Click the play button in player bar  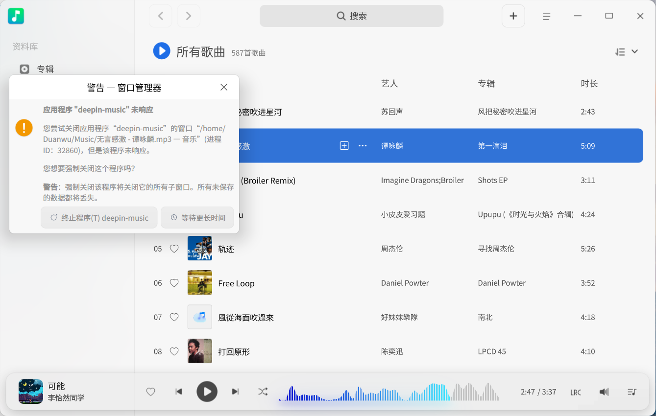pyautogui.click(x=207, y=392)
